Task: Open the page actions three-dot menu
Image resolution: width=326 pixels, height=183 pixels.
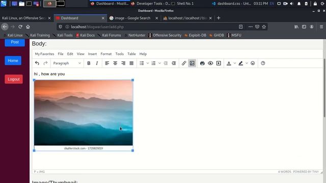Action: click(250, 27)
